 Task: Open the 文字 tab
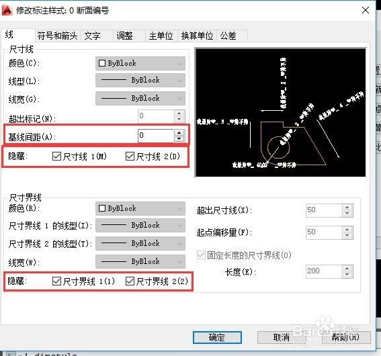click(97, 36)
